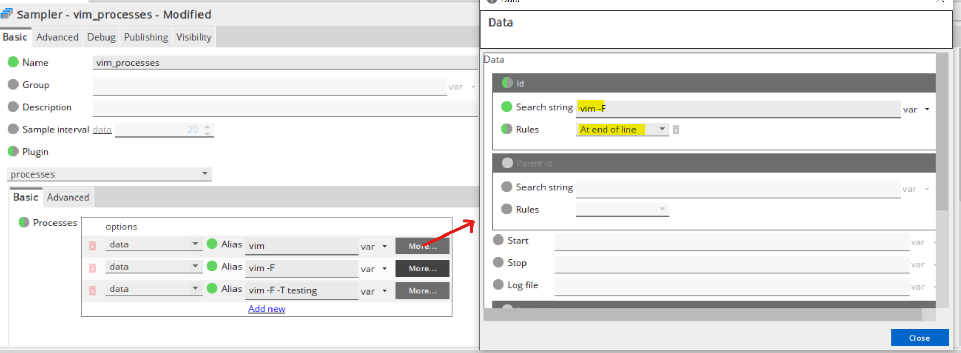
Task: Open the plugin Advanced sub-tab
Action: coord(68,197)
